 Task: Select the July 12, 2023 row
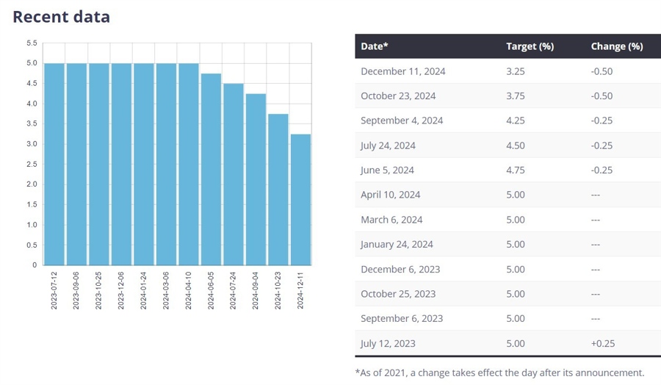(x=508, y=343)
